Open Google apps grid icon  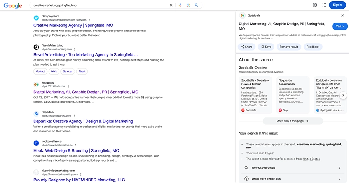(x=324, y=5)
